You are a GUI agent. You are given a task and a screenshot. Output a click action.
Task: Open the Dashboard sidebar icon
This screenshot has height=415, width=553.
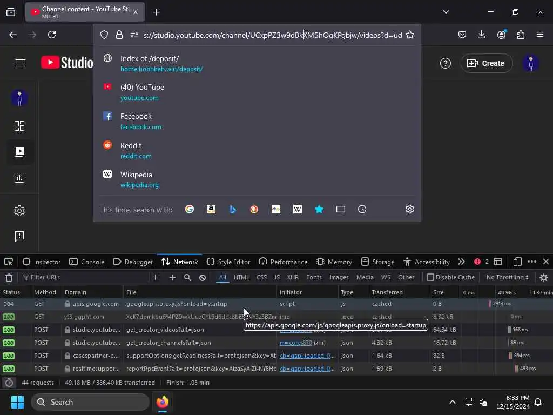(x=19, y=126)
